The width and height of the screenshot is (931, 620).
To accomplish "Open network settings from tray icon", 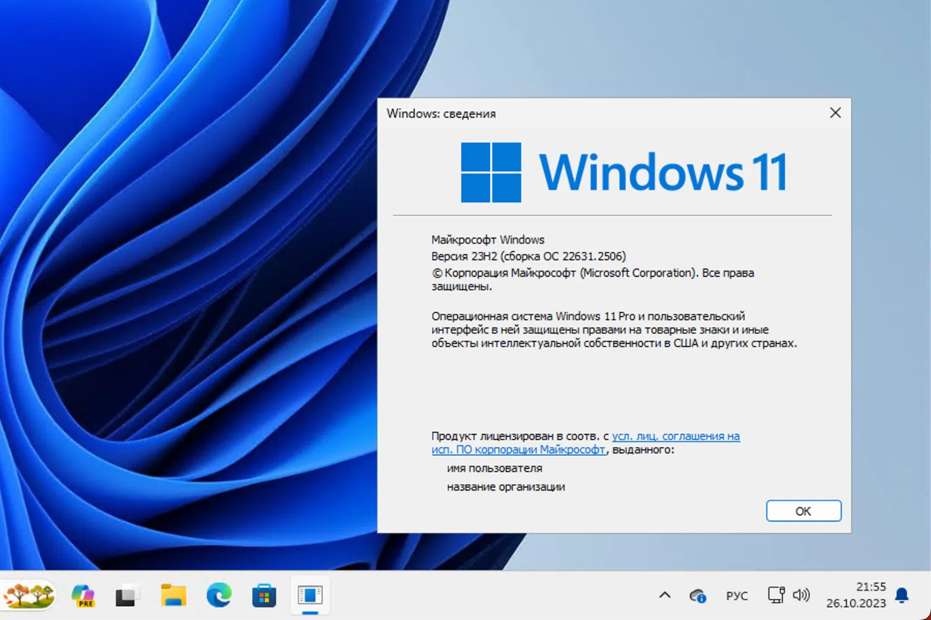I will click(x=776, y=595).
